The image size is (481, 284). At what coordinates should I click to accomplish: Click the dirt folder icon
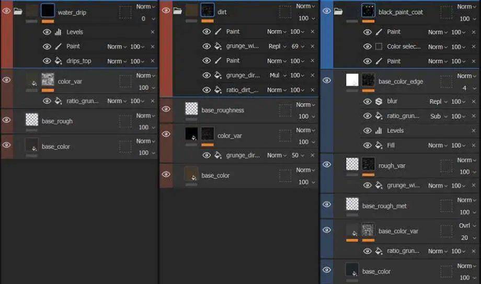(x=178, y=11)
